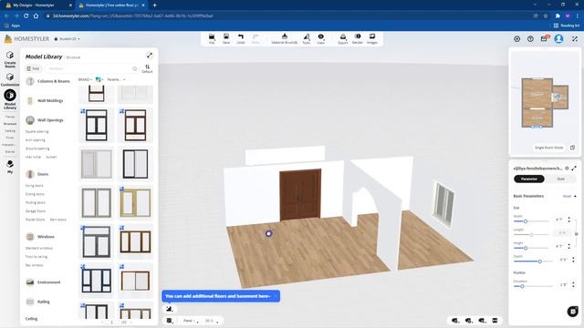Open Sliding doors subcategory
This screenshot has height=328, width=584.
[x=35, y=194]
